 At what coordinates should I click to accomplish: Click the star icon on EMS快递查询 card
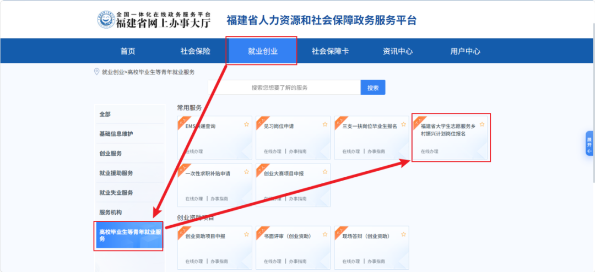(246, 124)
